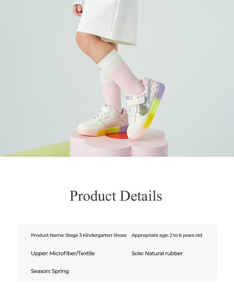234x293 pixels.
Task: Click the Sole: Natural rubber specification
Action: [x=157, y=253]
